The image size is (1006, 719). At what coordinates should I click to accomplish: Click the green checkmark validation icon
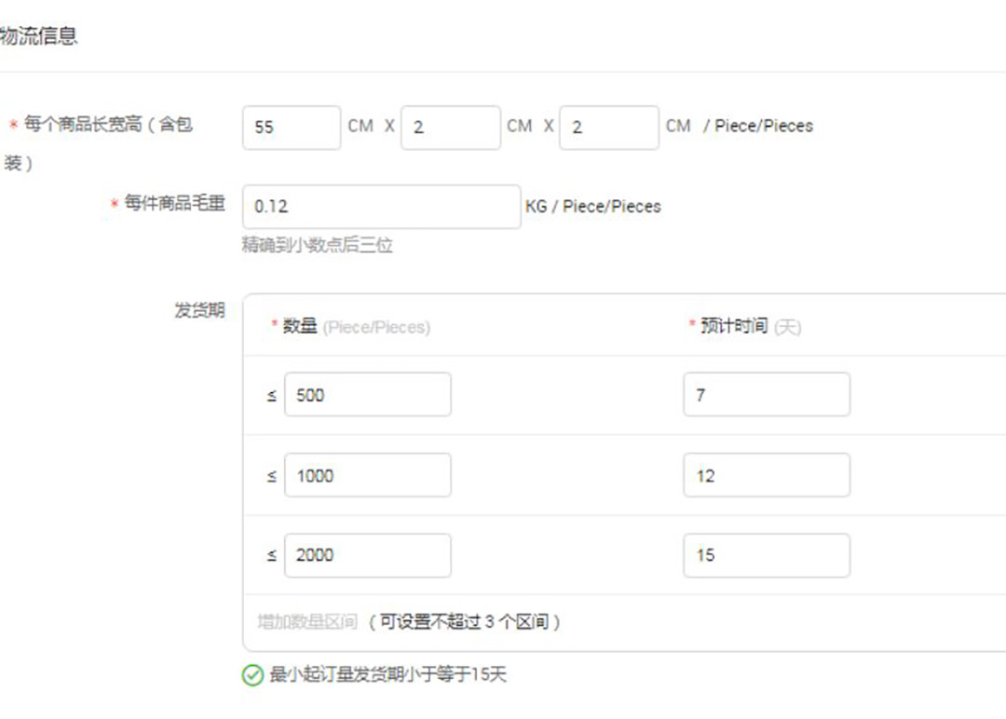pos(252,675)
